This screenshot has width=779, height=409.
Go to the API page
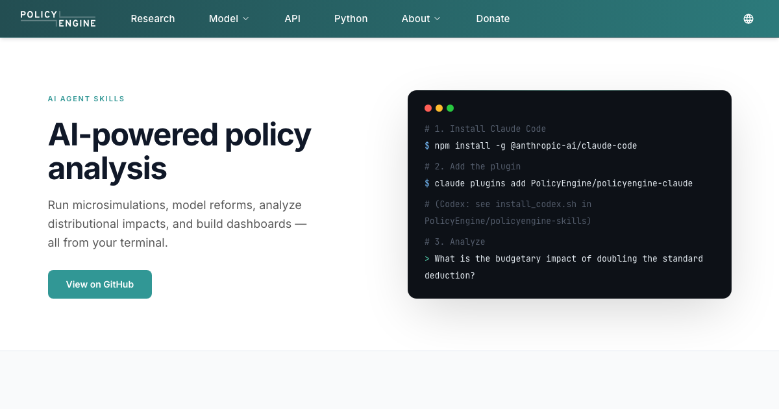click(292, 19)
